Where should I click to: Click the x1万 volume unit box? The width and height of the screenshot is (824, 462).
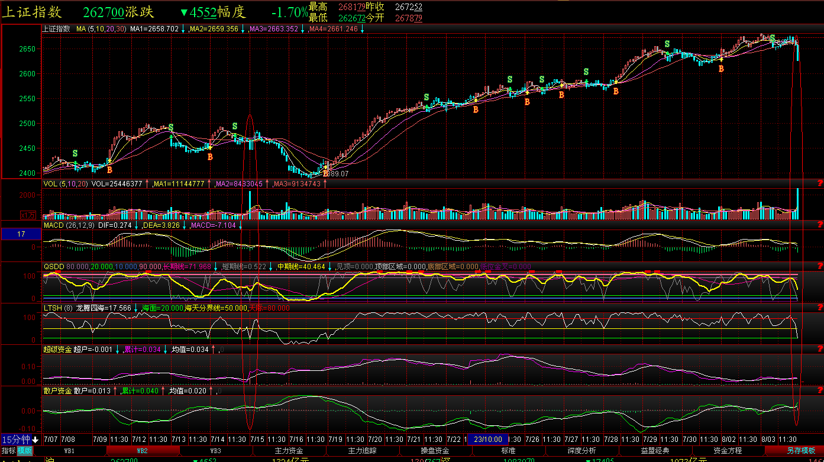click(28, 215)
